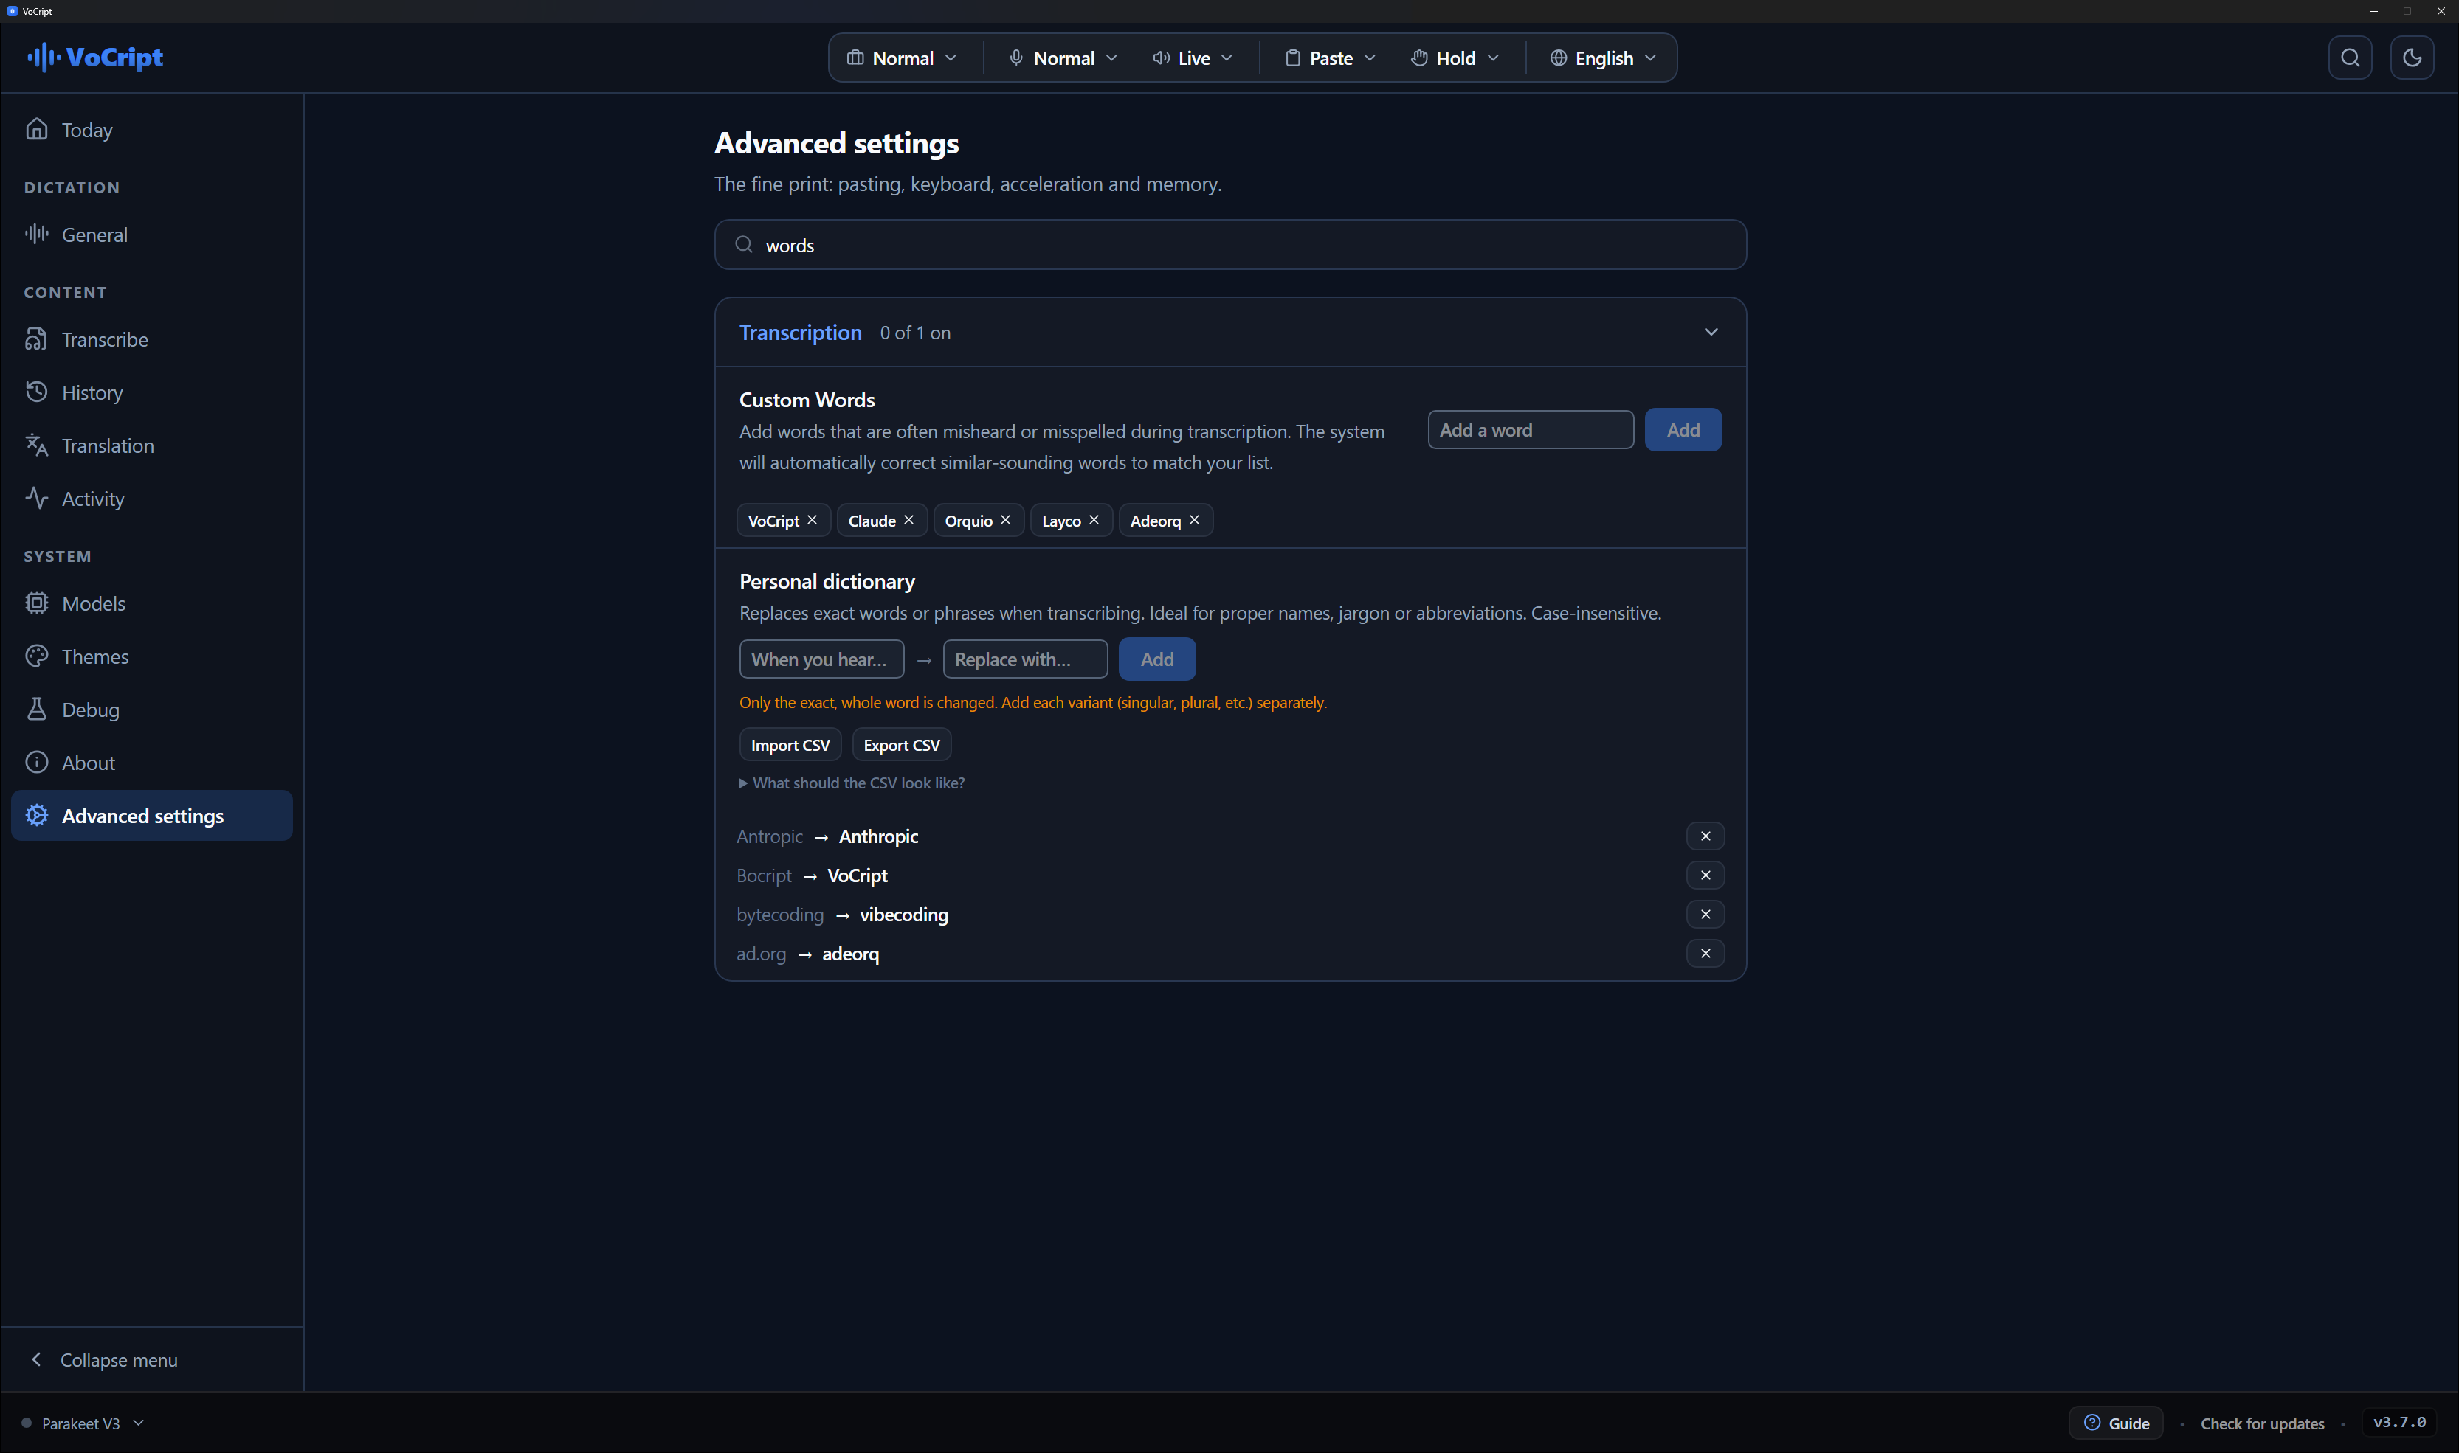Open the Themes page
The width and height of the screenshot is (2459, 1453).
coord(152,656)
